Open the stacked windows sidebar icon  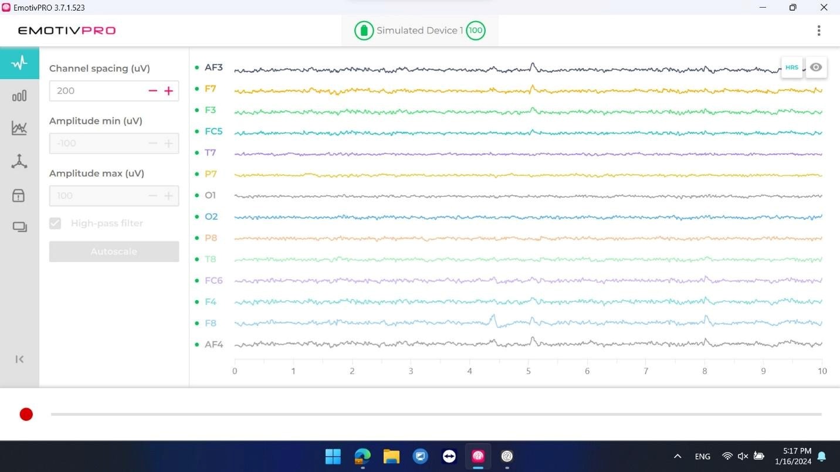tap(19, 227)
